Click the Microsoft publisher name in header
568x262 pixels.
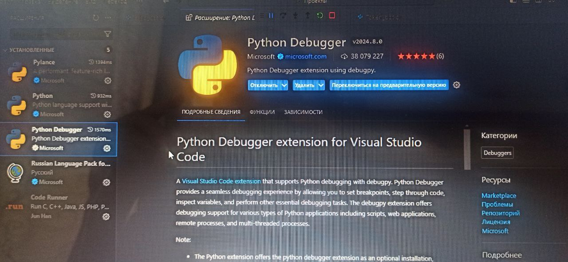click(x=261, y=57)
